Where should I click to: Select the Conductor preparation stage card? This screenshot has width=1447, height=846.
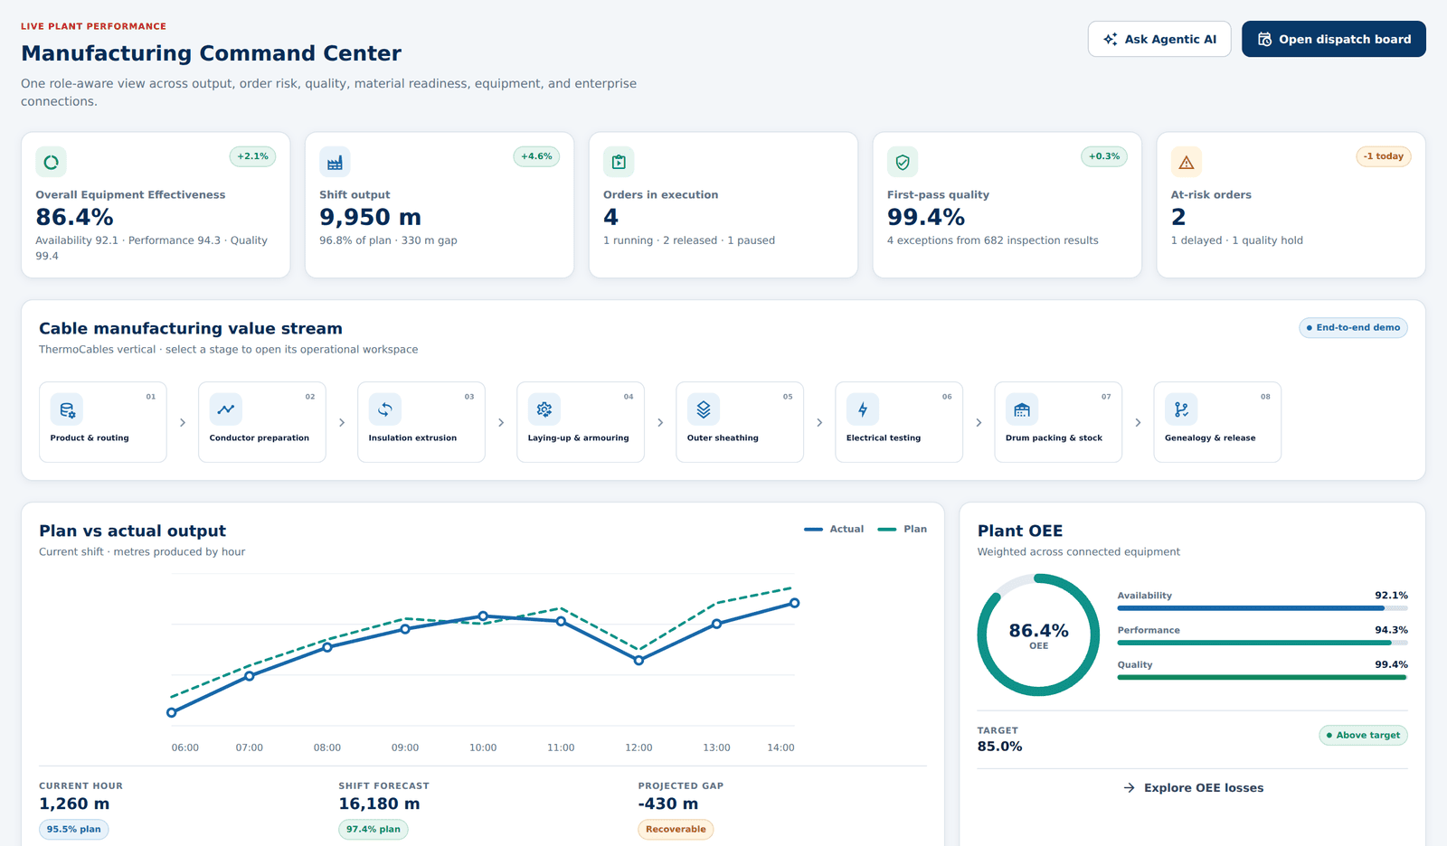pyautogui.click(x=262, y=422)
